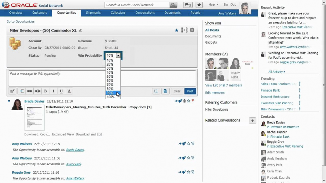Viewport: 326px width, 183px height.
Task: Open the Win Probability dropdown arrow
Action: pyautogui.click(x=118, y=55)
